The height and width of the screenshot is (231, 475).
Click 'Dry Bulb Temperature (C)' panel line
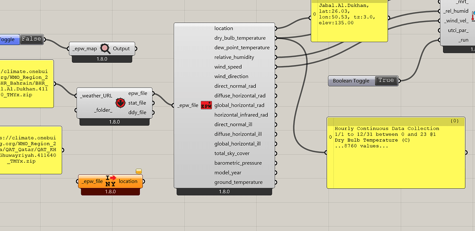point(372,140)
